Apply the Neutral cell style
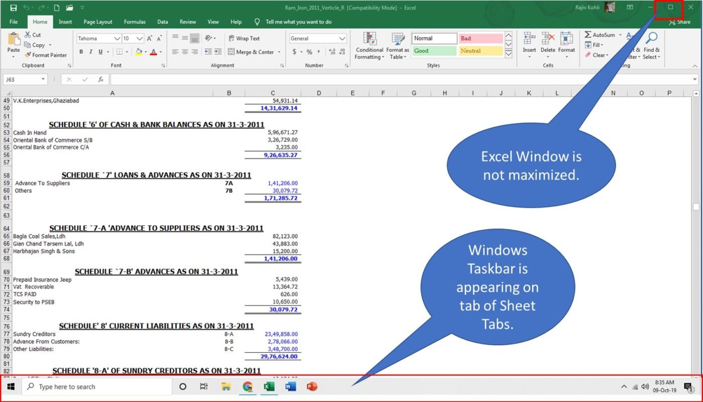703x402 pixels. pyautogui.click(x=481, y=51)
